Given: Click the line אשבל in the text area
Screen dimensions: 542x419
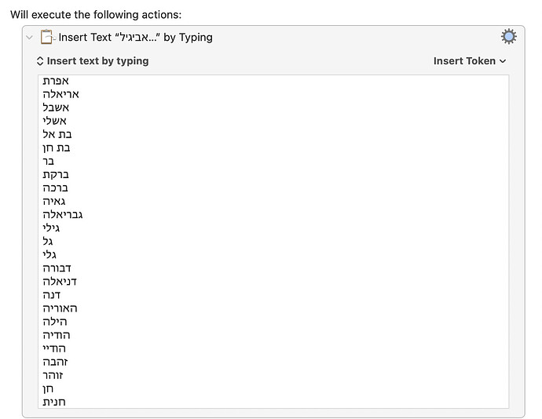Looking at the screenshot, I should 56,107.
